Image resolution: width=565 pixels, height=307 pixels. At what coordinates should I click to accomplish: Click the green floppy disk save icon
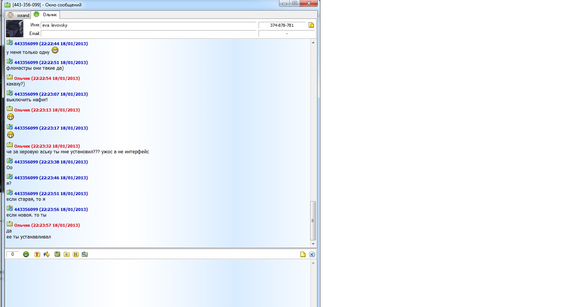(x=57, y=254)
